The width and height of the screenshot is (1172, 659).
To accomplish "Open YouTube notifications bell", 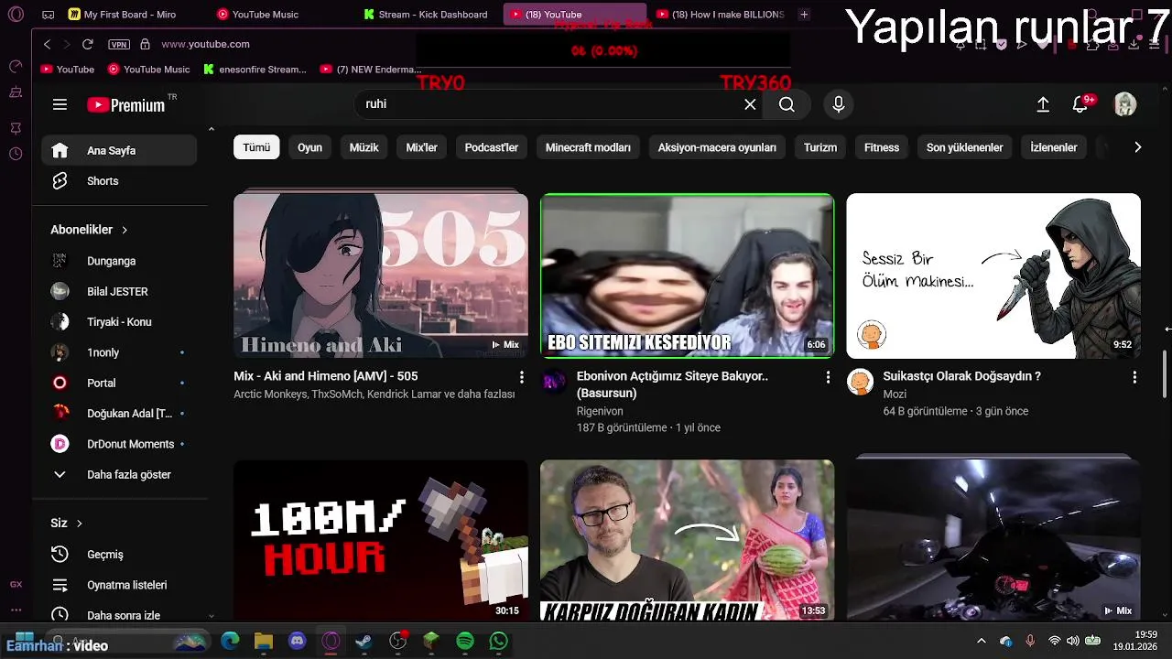I will (x=1080, y=104).
